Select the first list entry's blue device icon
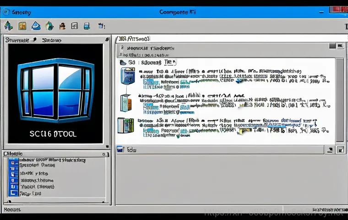 (127, 76)
